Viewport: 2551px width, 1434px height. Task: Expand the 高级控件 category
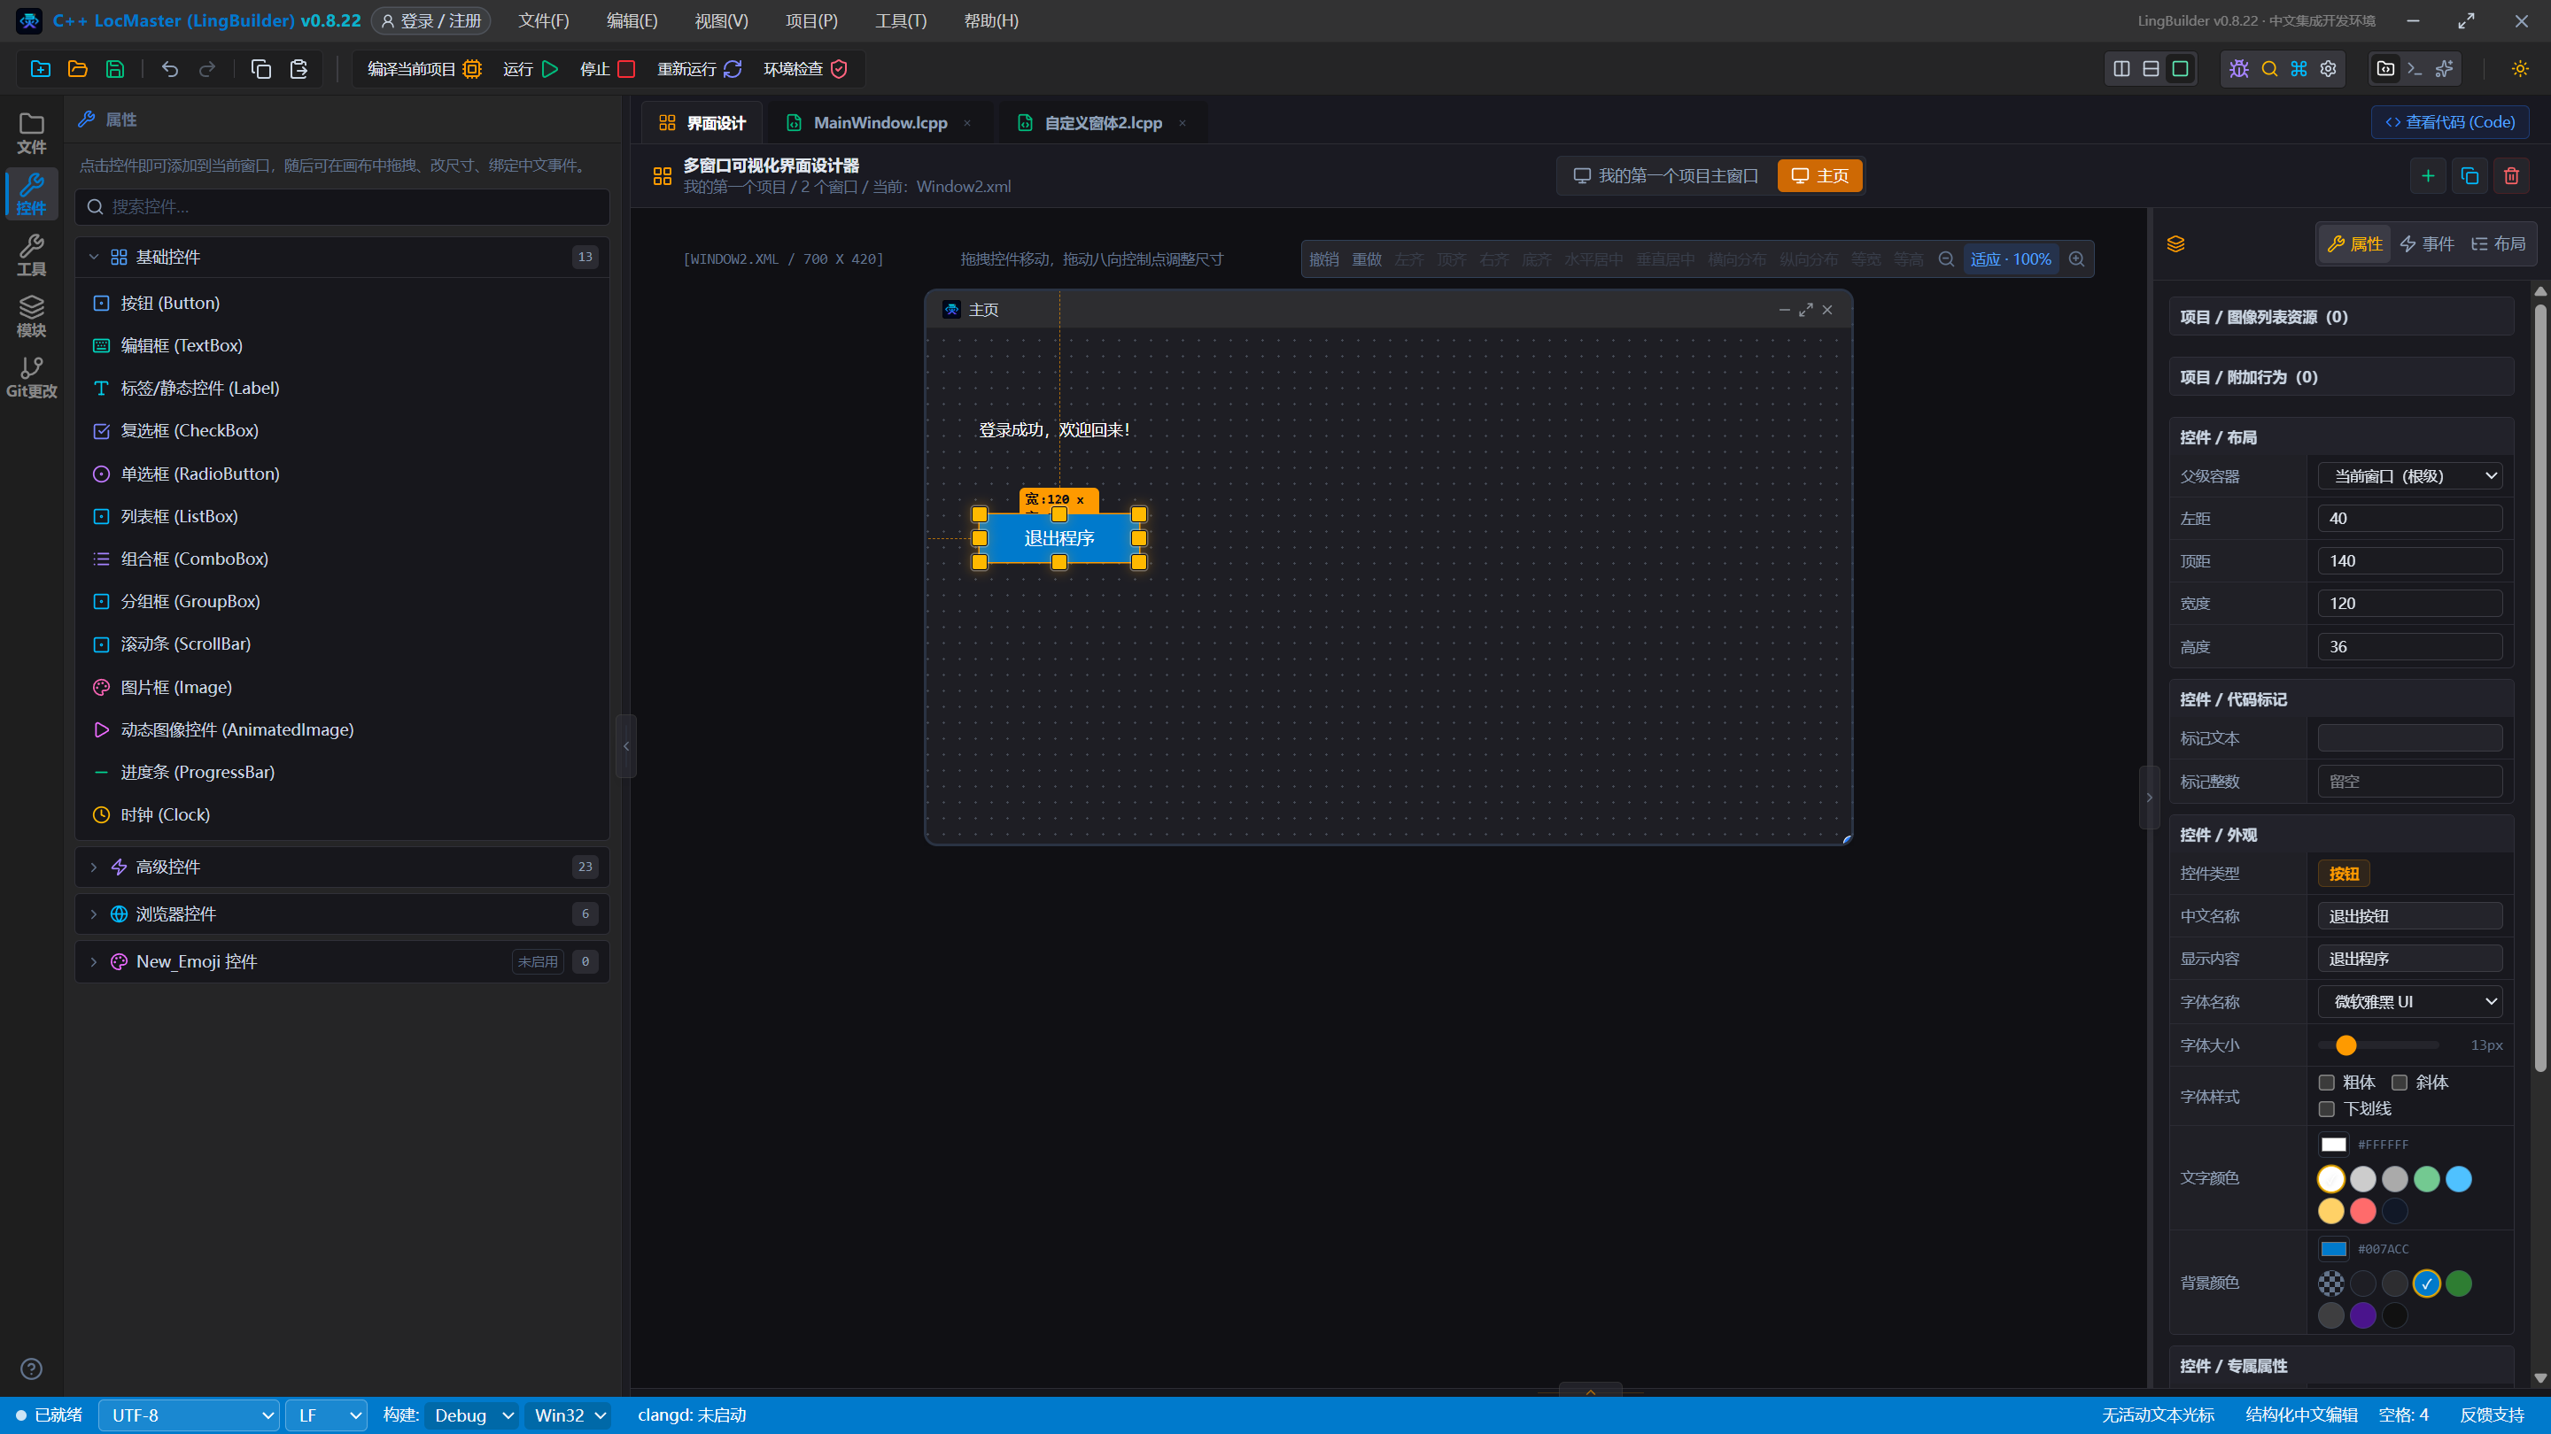pyautogui.click(x=342, y=867)
